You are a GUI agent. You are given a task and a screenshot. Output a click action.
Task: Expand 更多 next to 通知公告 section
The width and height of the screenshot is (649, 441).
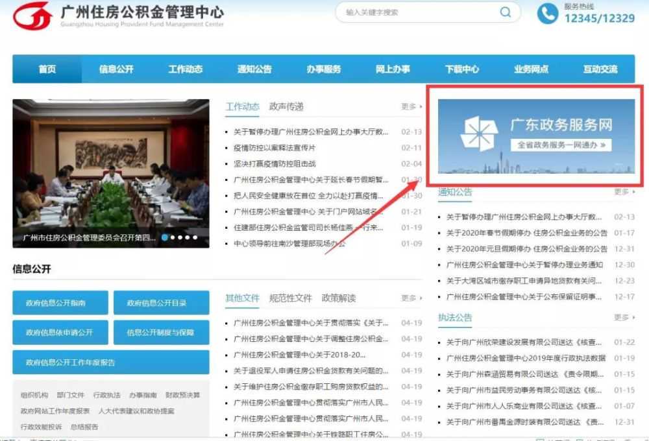tap(620, 191)
